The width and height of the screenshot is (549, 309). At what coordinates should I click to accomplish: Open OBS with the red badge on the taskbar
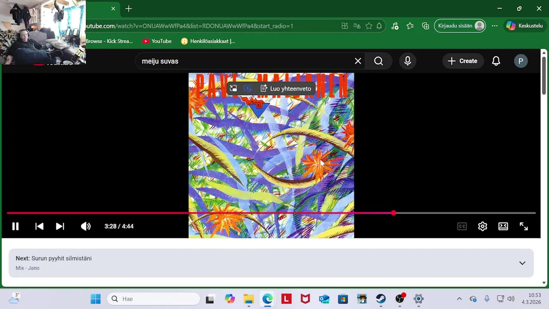click(400, 299)
